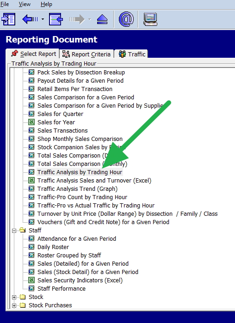Select Sales Security Indicators (Excel) report
Image resolution: width=235 pixels, height=323 pixels.
coord(80,280)
